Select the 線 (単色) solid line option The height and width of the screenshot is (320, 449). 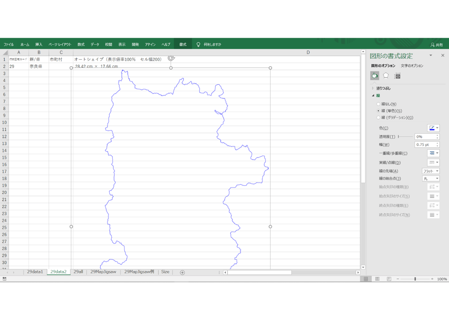[x=378, y=111]
